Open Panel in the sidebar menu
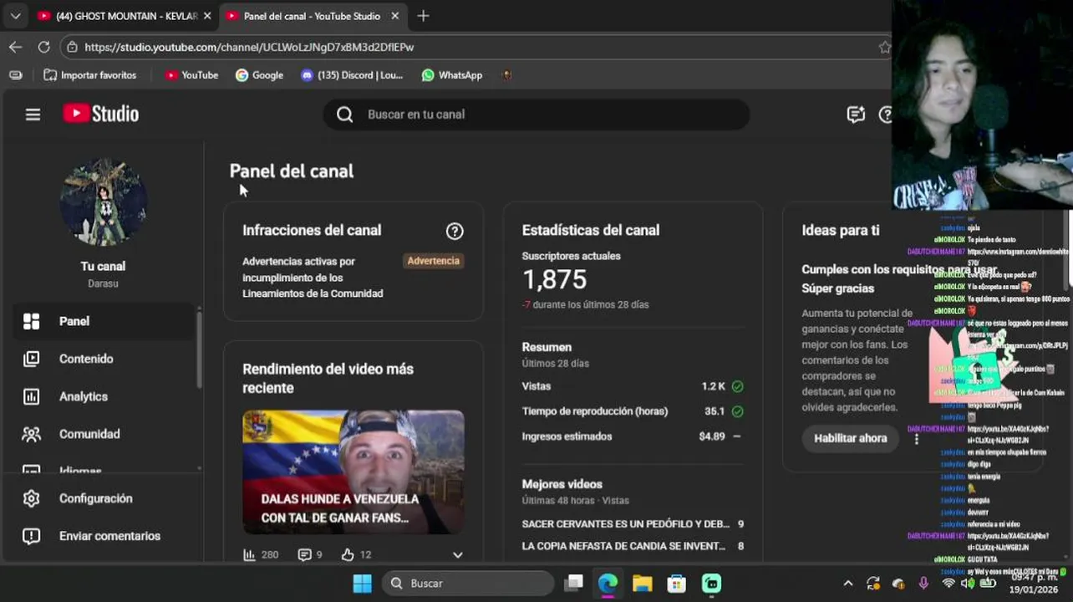 [104, 321]
